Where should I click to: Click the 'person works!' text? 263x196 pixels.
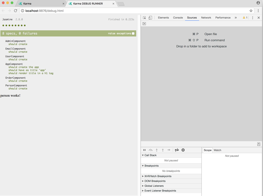[10, 95]
